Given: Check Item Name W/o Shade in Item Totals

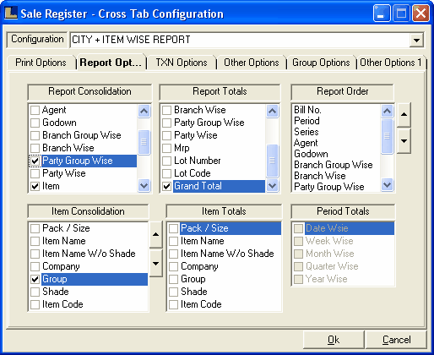Looking at the screenshot, I should click(x=173, y=254).
